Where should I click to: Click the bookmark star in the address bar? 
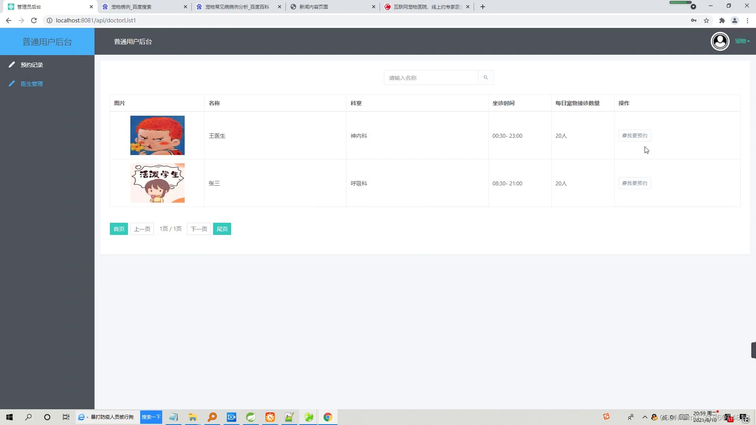pyautogui.click(x=706, y=20)
